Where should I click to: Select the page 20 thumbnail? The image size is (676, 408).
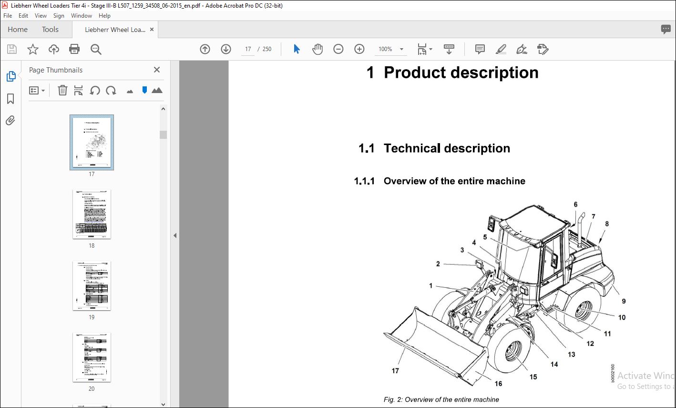click(92, 357)
